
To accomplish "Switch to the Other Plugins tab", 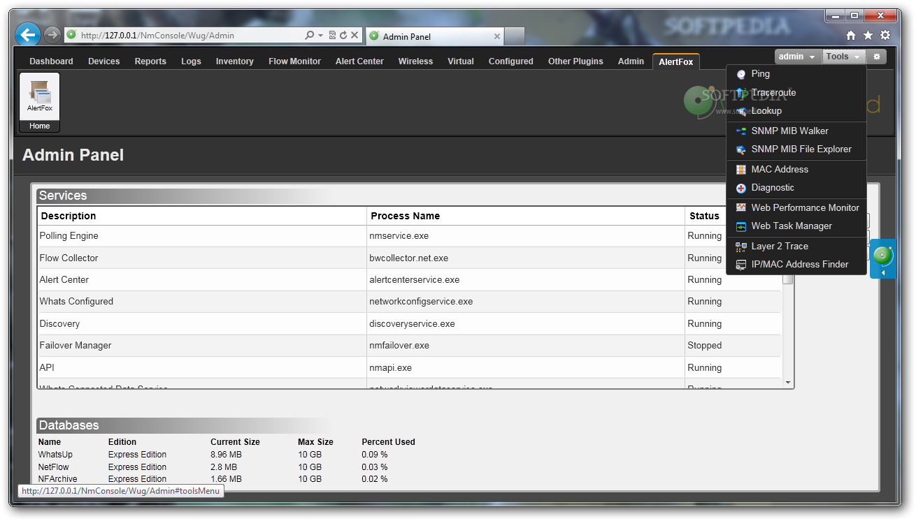I will [x=575, y=61].
